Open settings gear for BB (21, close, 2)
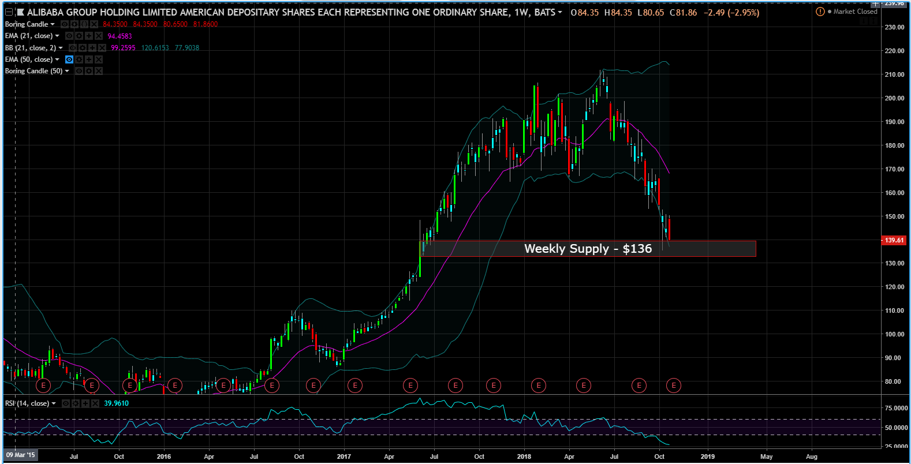Screen dimensions: 911x464 pyautogui.click(x=83, y=48)
